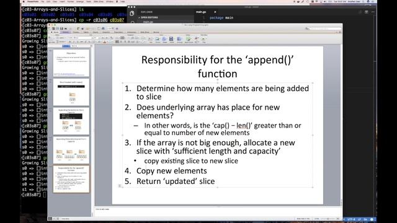Click VS Code split editor icon
The width and height of the screenshot is (397, 223).
click(x=367, y=12)
